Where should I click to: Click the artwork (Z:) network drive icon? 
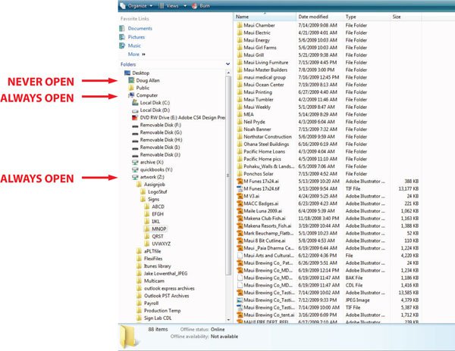click(135, 177)
